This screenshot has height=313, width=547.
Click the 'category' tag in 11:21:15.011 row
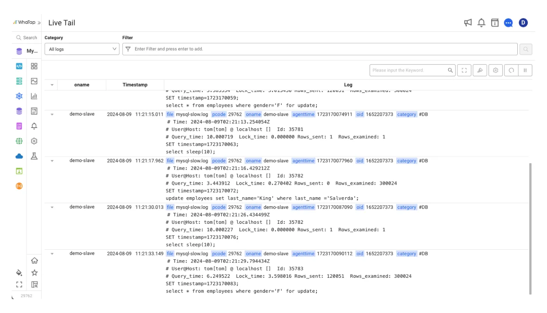pos(407,115)
